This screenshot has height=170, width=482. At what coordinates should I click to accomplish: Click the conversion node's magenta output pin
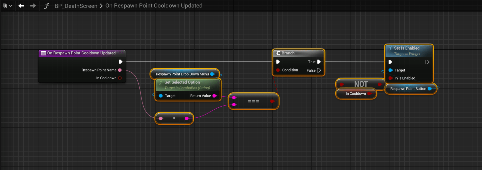[x=187, y=118]
